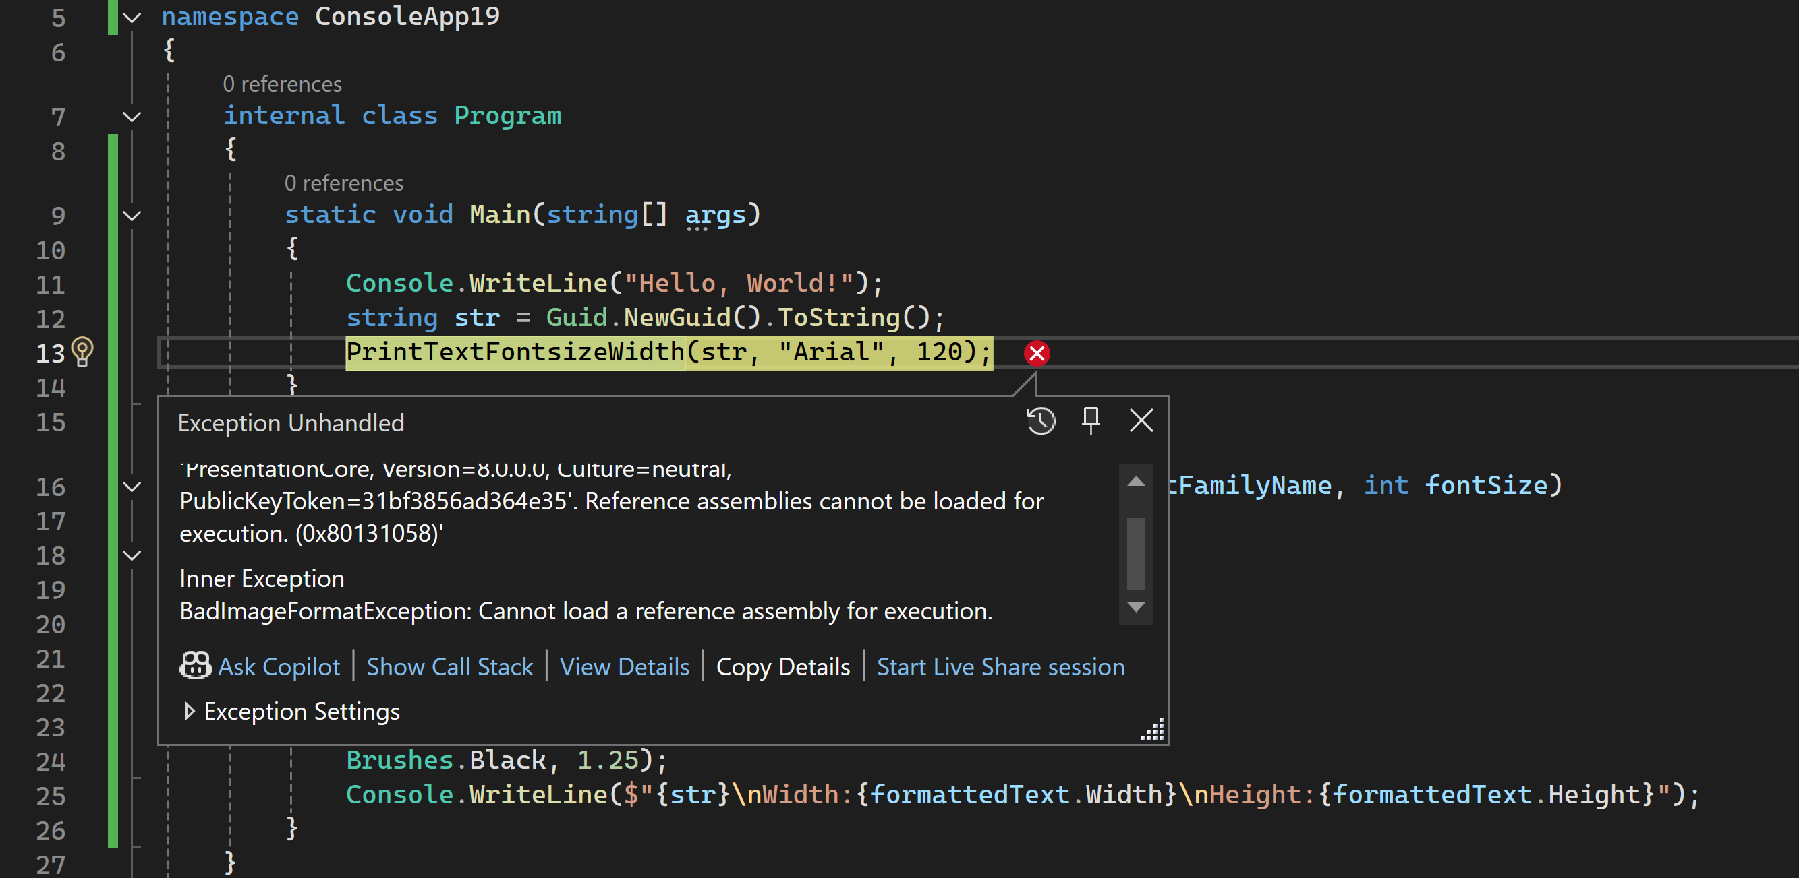Start Live Share session link
Image resolution: width=1799 pixels, height=878 pixels.
click(1000, 667)
